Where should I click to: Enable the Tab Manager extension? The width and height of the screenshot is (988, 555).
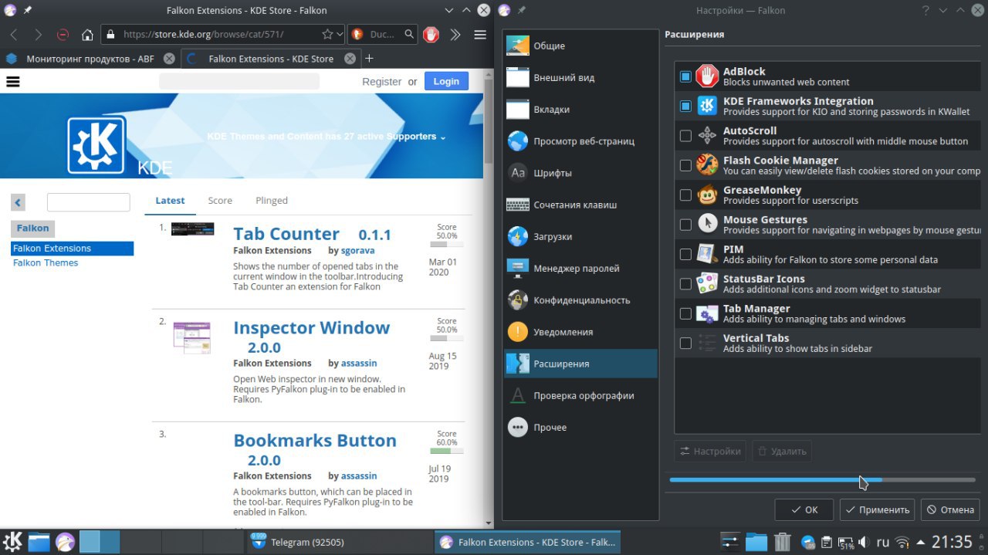pos(685,313)
